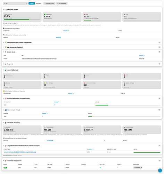Sort deactivated entities by 'Anzahl' column

[x=57, y=102]
